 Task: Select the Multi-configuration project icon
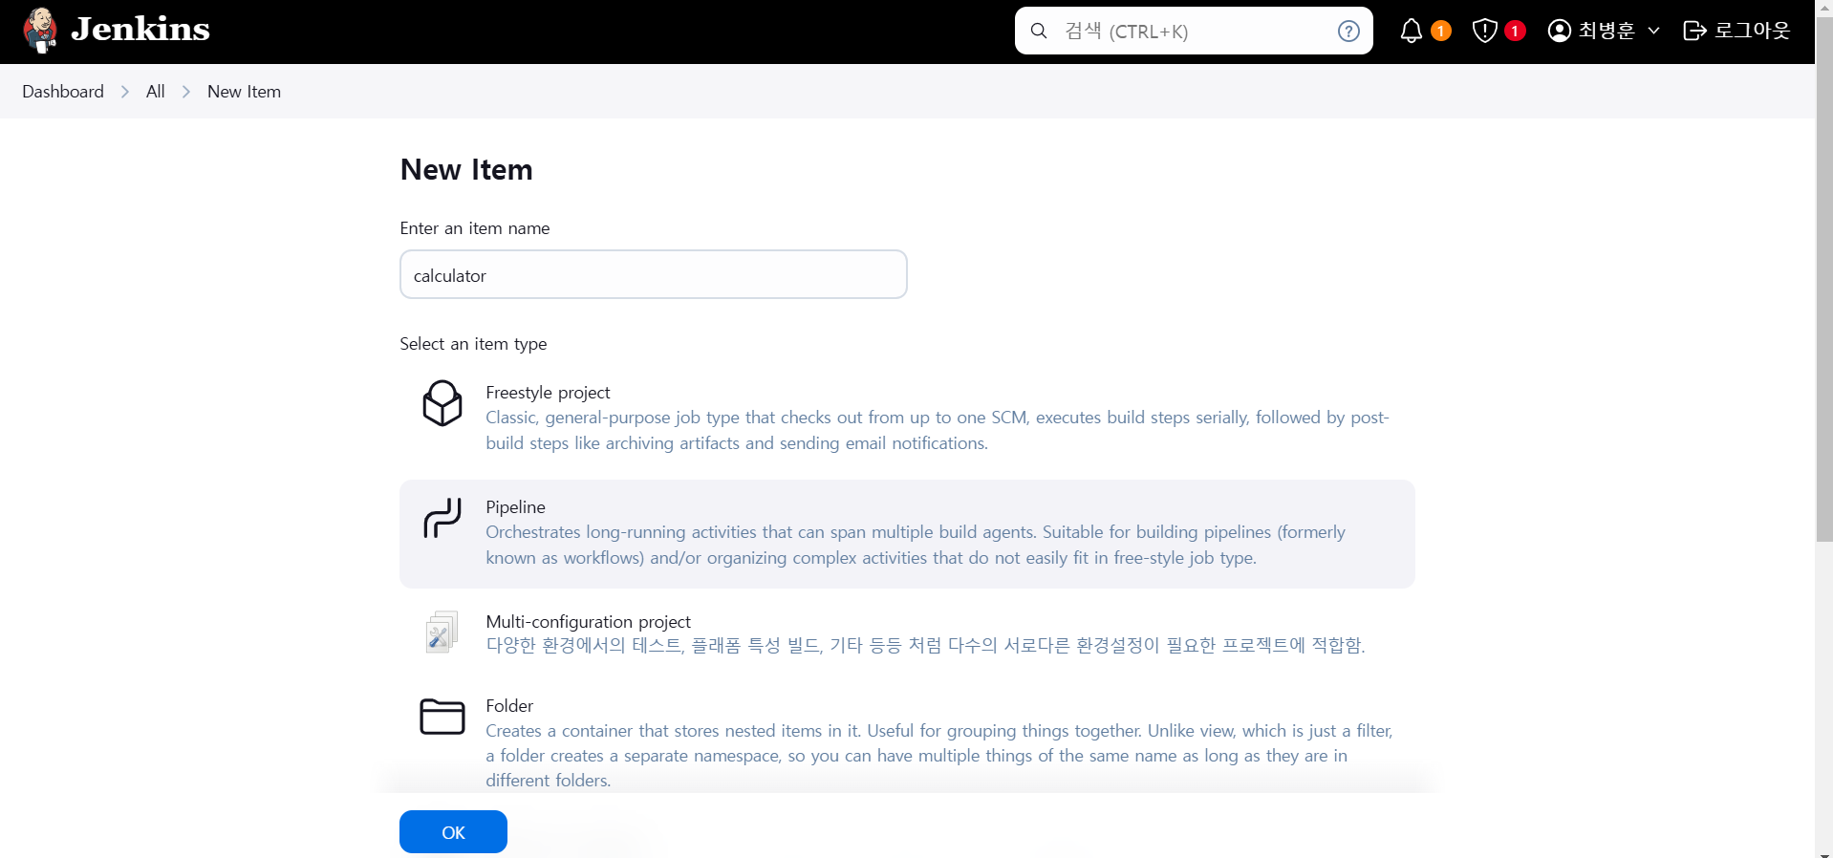point(442,632)
